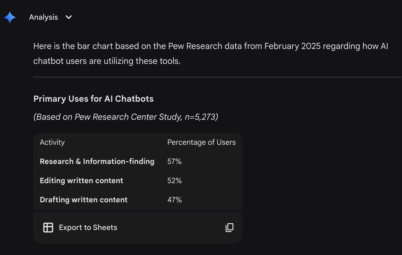
Task: Select the Percentage of Users header
Action: (x=201, y=142)
